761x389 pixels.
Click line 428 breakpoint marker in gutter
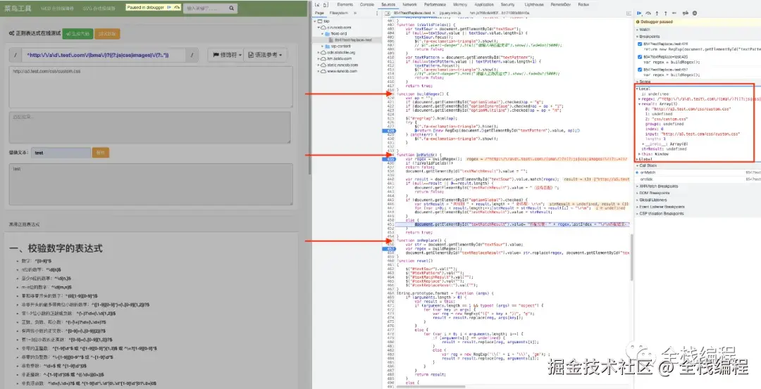[390, 131]
